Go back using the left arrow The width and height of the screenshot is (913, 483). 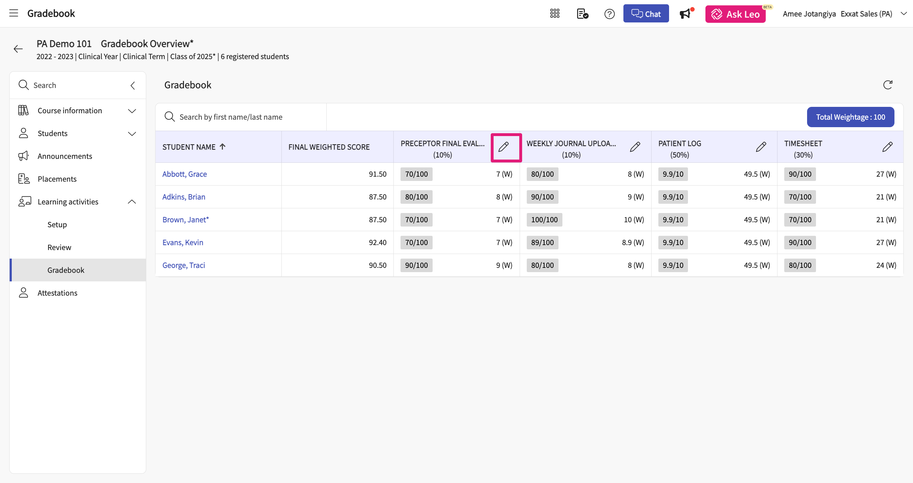click(18, 49)
